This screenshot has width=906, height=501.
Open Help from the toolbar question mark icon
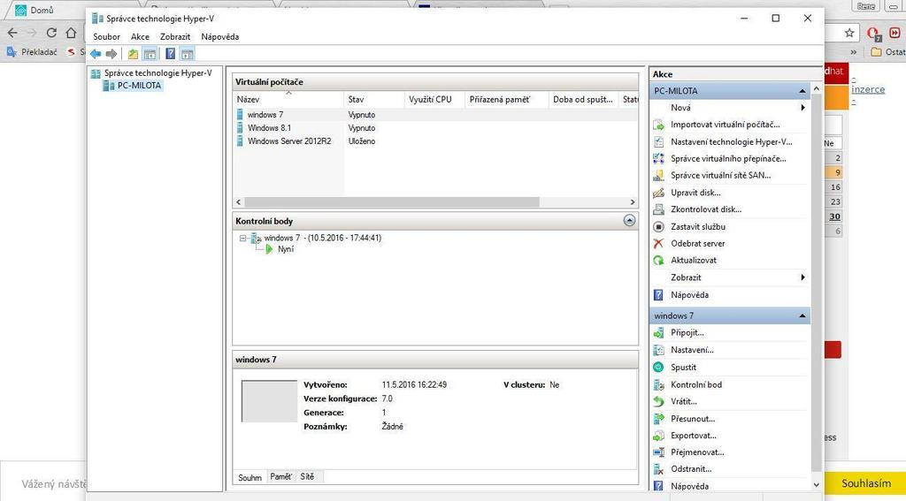(170, 54)
